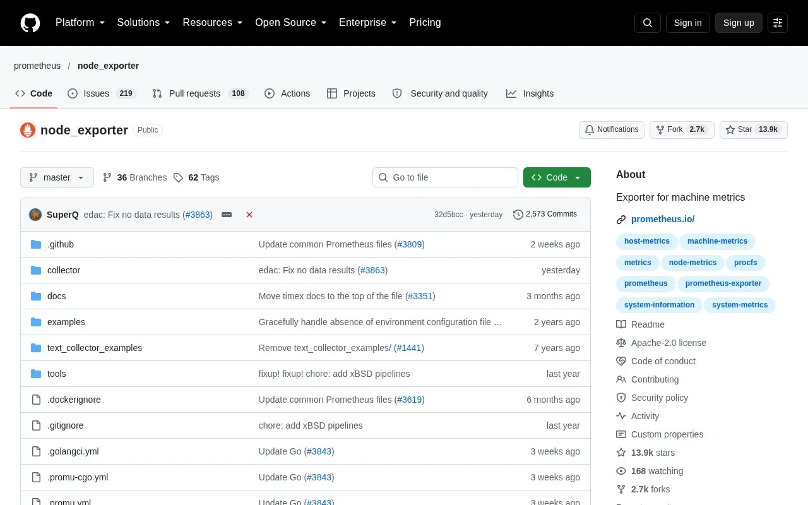Click the Sign up button
The image size is (808, 505).
(739, 23)
